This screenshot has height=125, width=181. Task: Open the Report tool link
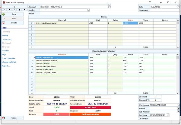[x=6, y=66]
